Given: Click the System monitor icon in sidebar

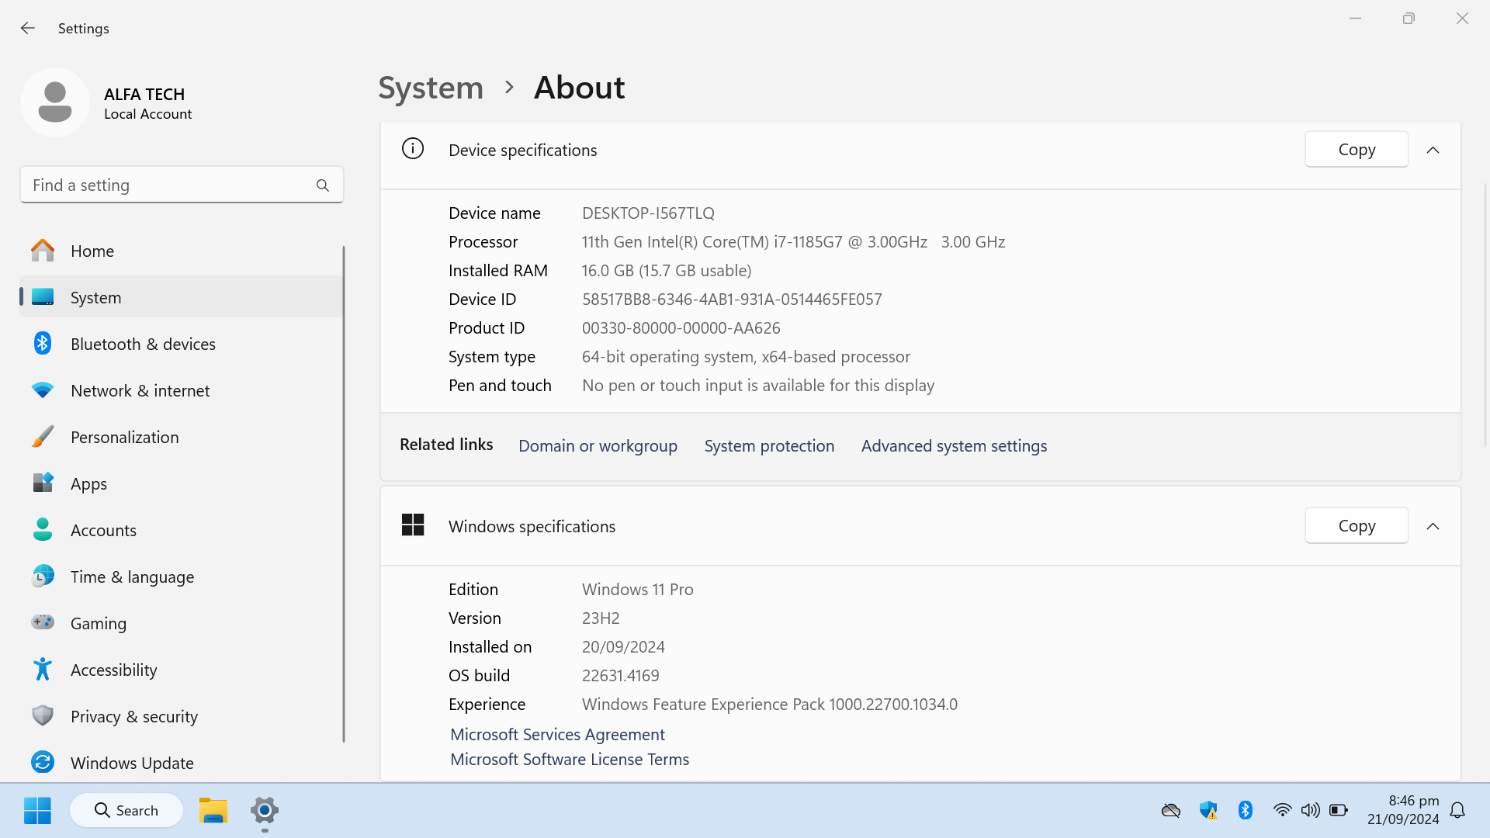Looking at the screenshot, I should click(x=43, y=297).
